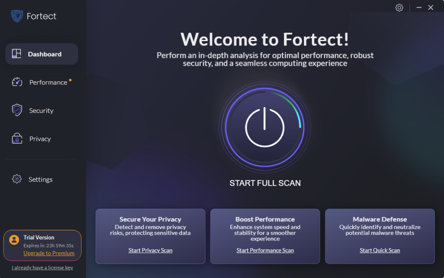Start a full system scan
This screenshot has height=278, width=444.
[265, 126]
